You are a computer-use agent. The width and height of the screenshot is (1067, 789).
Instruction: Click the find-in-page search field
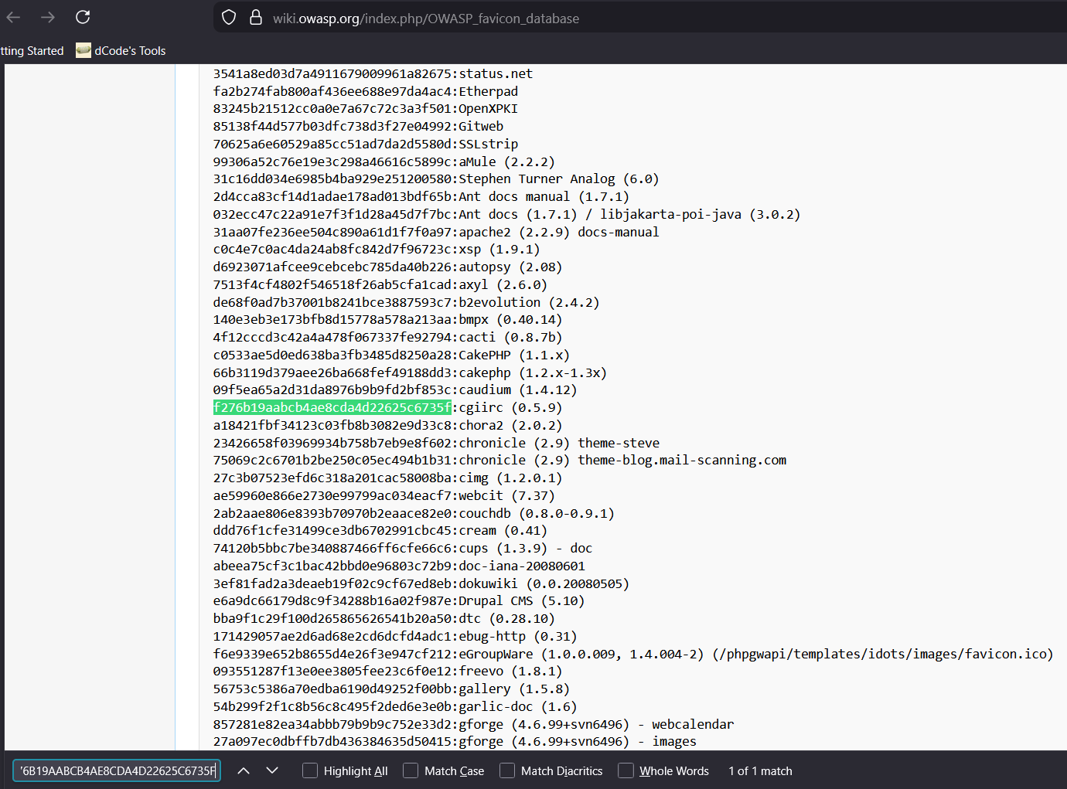117,771
